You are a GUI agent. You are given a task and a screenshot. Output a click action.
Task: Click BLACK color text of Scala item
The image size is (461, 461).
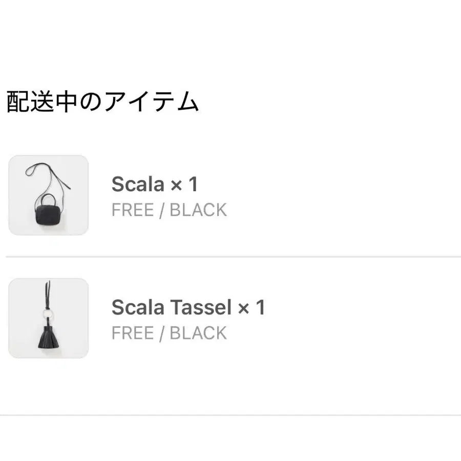pos(198,210)
